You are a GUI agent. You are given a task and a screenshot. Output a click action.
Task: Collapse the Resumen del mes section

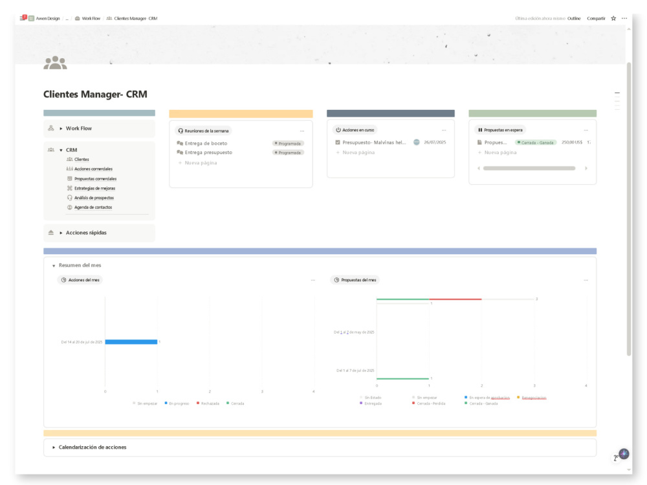point(54,266)
